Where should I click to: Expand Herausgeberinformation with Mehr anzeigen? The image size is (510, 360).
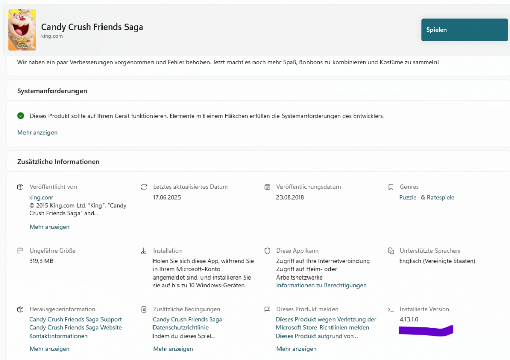click(x=49, y=349)
